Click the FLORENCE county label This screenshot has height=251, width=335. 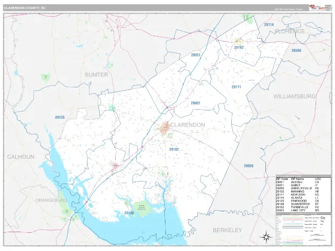point(289,31)
